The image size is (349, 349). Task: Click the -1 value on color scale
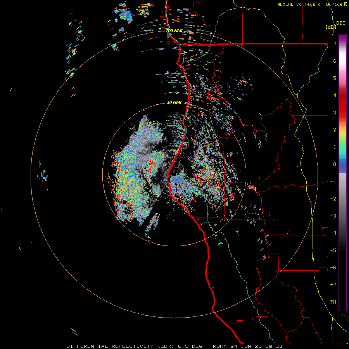pyautogui.click(x=333, y=181)
